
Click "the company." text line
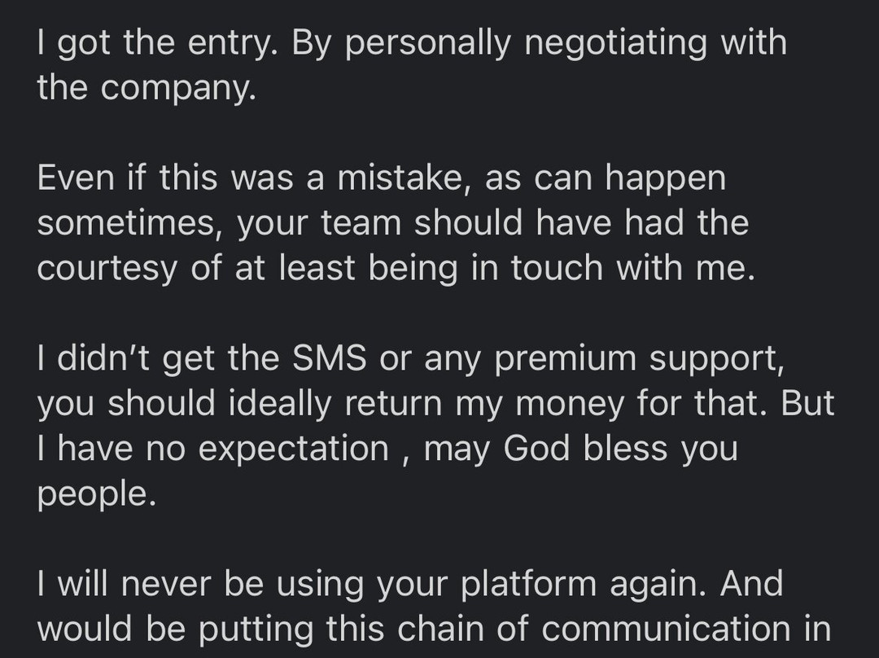146,86
